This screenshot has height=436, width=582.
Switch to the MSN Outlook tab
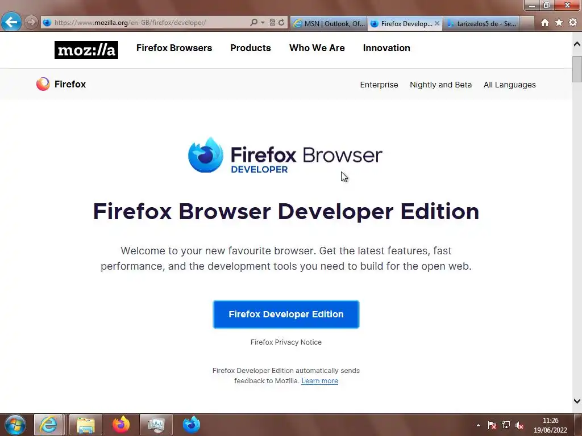pos(329,23)
